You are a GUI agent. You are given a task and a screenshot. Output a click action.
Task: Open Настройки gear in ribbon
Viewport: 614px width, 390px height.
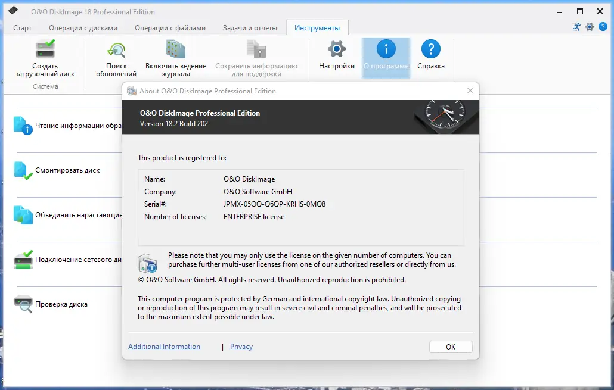tap(337, 49)
